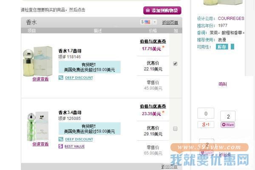Check the checkbox for item 126085
This screenshot has width=255, height=170.
[175, 129]
